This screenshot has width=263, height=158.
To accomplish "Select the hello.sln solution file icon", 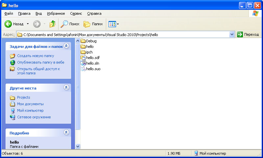I will click(x=83, y=63).
